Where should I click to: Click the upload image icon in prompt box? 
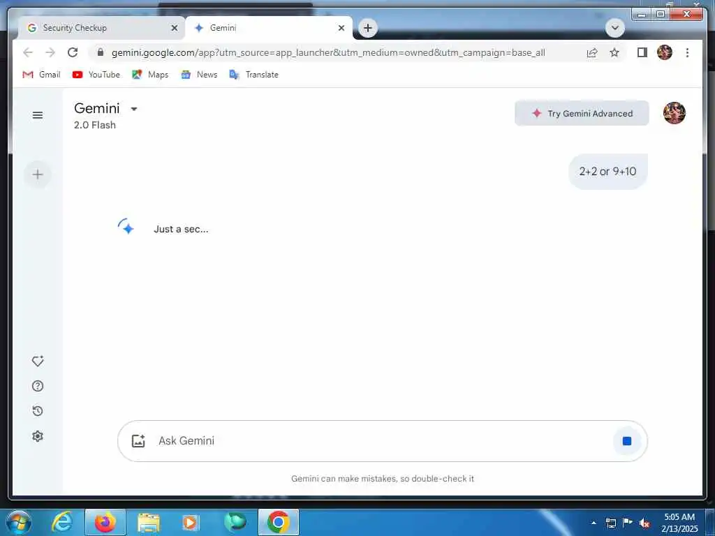point(138,441)
